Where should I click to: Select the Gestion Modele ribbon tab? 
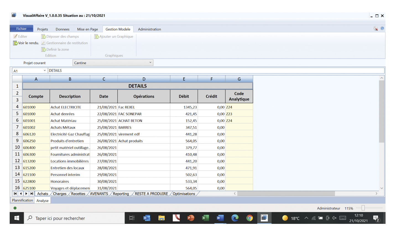coord(118,29)
